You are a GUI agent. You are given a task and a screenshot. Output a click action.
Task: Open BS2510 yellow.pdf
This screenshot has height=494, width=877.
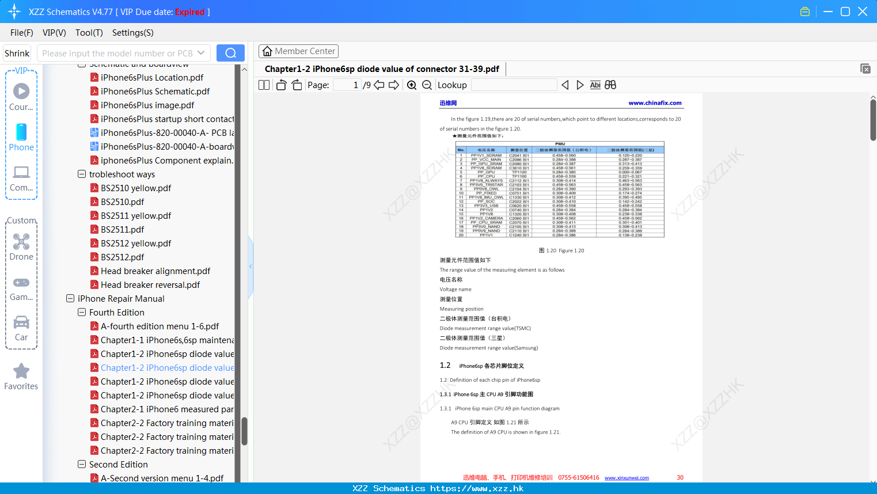[x=136, y=188]
